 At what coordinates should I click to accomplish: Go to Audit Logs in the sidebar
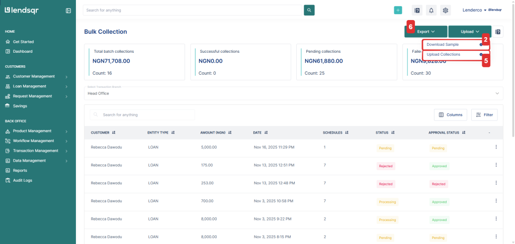23,180
